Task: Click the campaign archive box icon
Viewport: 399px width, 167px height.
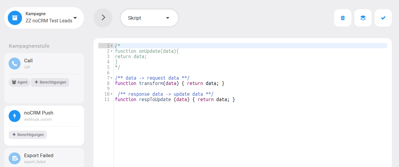Action: click(x=15, y=18)
